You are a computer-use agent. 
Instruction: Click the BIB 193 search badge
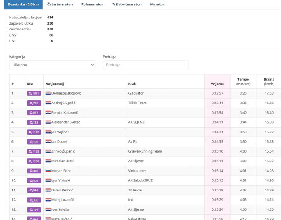(x=34, y=122)
